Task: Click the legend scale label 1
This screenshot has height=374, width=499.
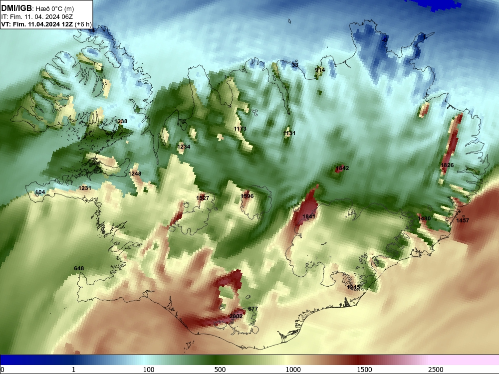Action: tap(73, 370)
